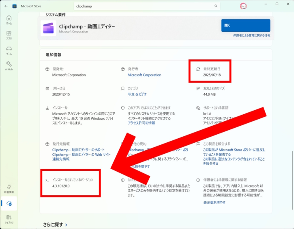Open 保護者による管理に関する情報 link under Open button
Image resolution: width=294 pixels, height=229 pixels.
251,35
